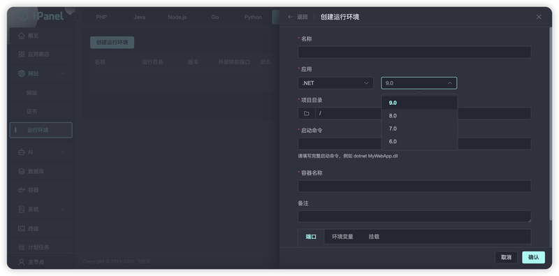Switch to the Python tab
The height and width of the screenshot is (276, 559).
tap(253, 17)
